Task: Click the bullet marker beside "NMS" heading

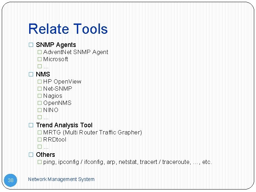Action: pos(31,75)
